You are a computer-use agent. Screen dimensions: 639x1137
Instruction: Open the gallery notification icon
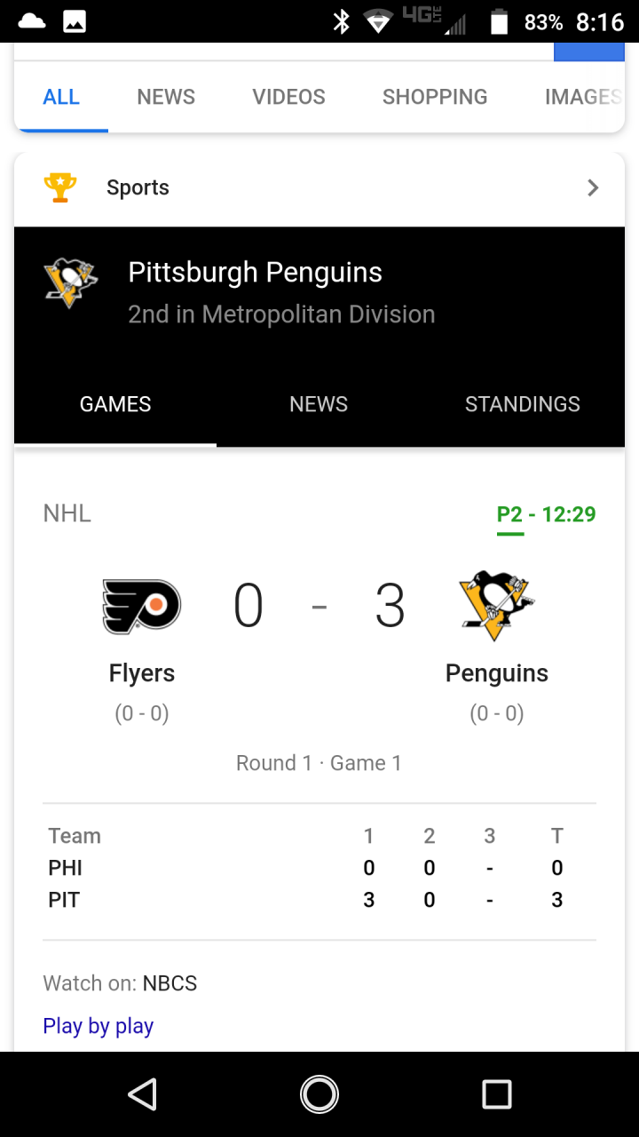[x=75, y=22]
